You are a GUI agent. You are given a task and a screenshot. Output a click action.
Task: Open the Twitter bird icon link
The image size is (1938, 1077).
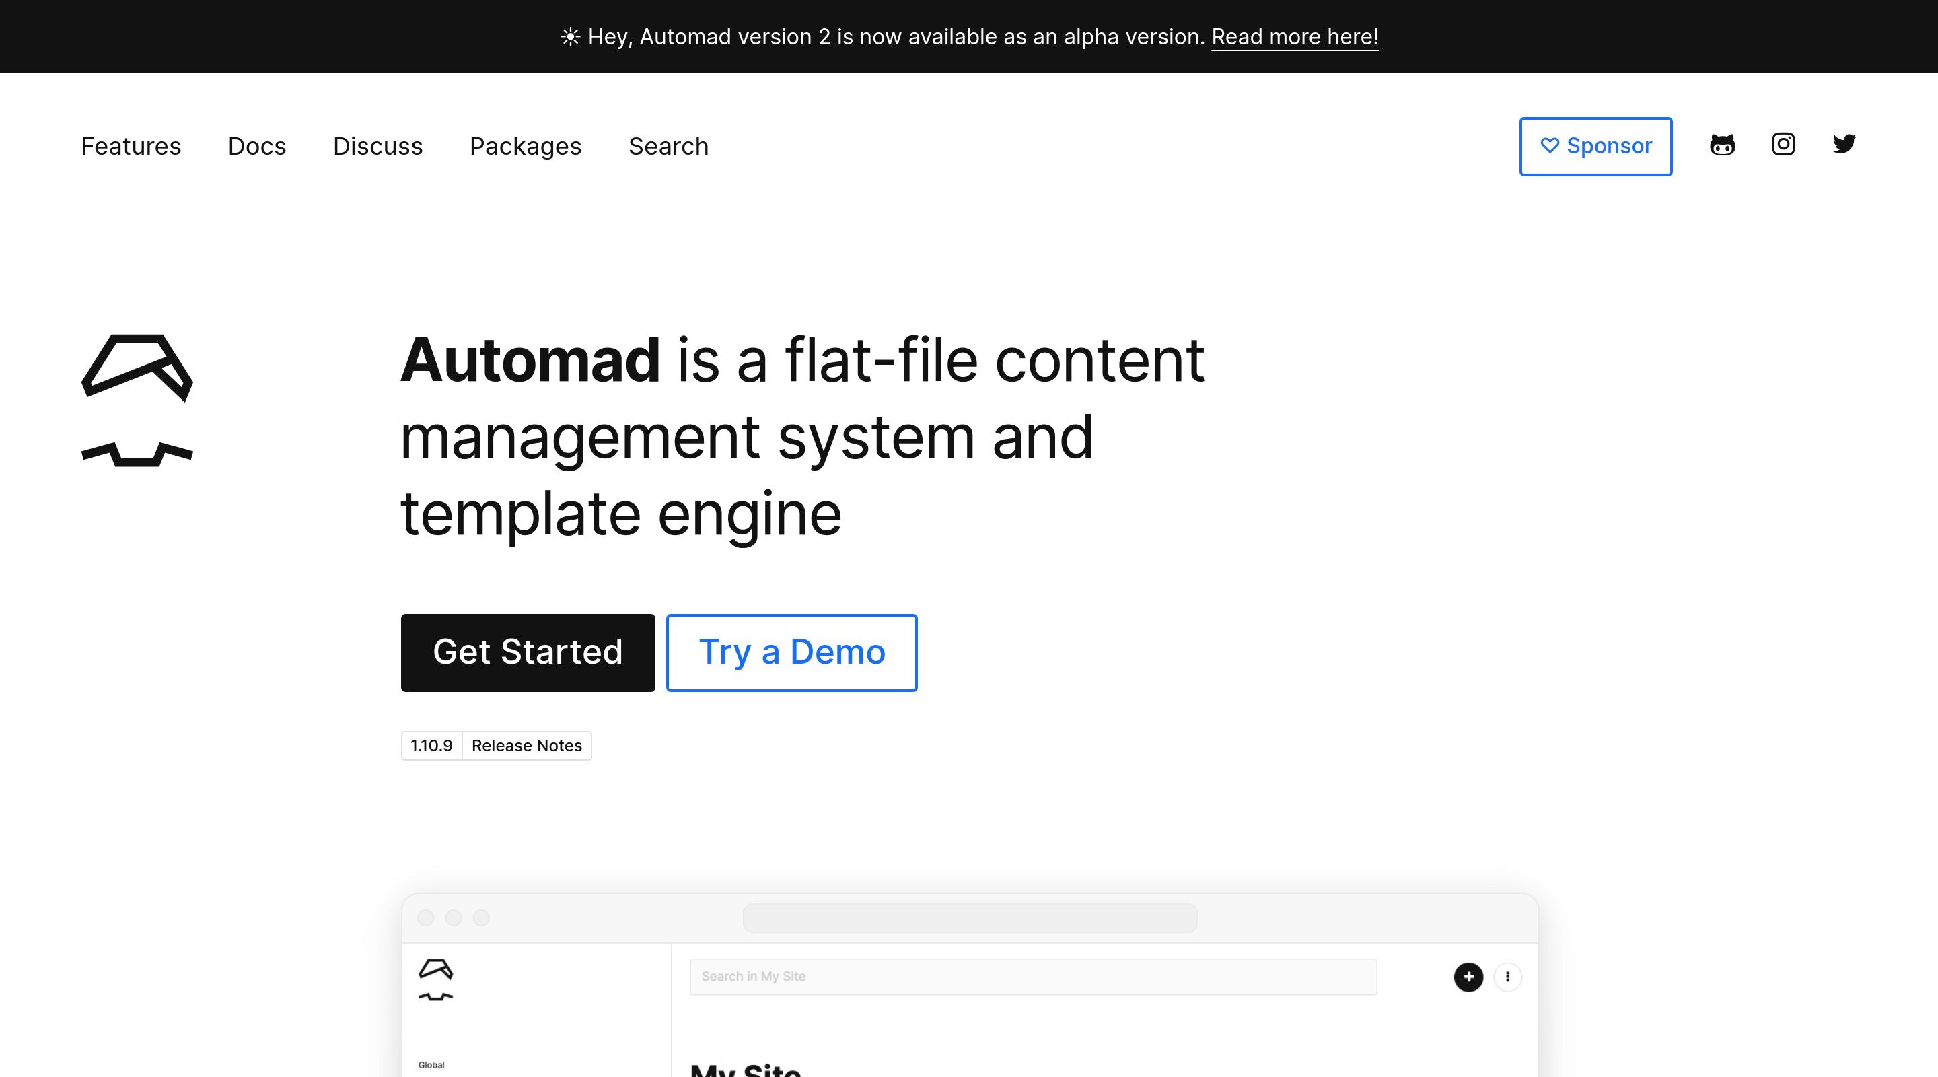1844,144
